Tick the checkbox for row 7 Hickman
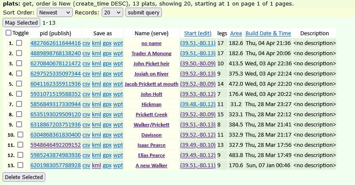Viewport: 355px width, 185px height. coord(19,104)
